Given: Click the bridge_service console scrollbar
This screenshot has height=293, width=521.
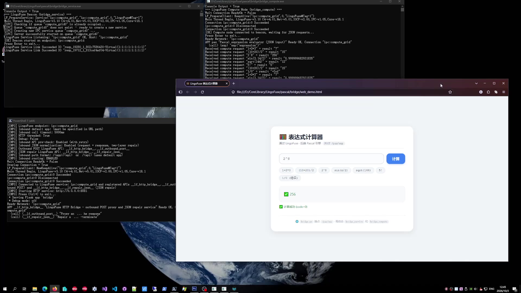Looking at the screenshot, I should point(201,14).
